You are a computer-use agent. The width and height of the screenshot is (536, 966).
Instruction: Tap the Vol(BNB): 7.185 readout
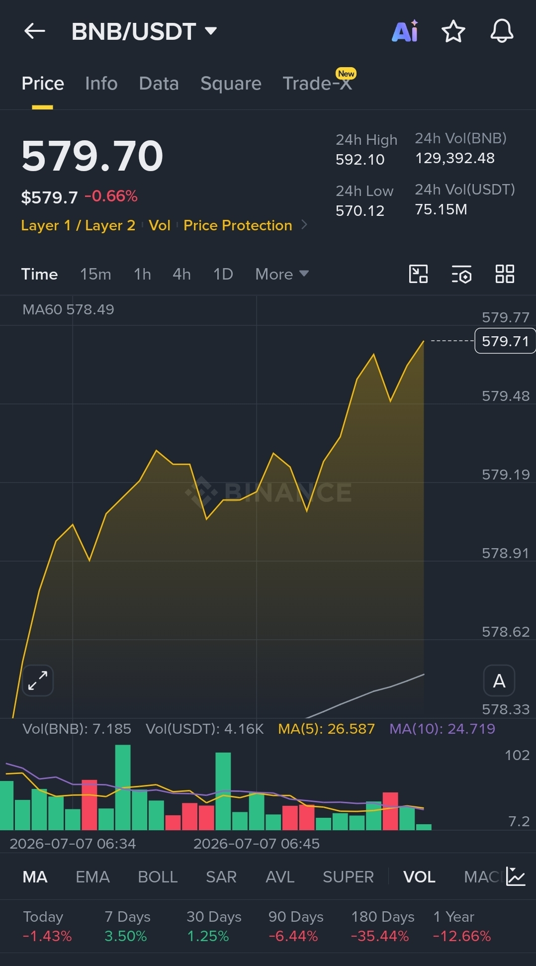click(77, 729)
